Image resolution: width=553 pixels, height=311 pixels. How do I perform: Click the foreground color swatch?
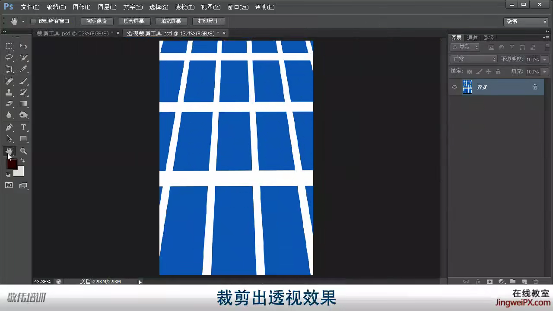click(x=12, y=164)
